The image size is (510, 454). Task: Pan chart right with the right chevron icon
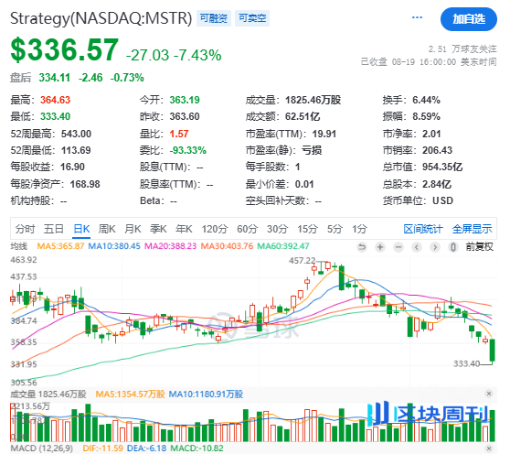click(435, 247)
